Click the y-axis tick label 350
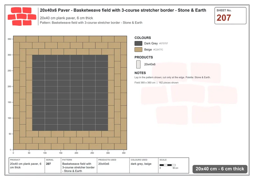The image size is (254, 180). pos(9,39)
